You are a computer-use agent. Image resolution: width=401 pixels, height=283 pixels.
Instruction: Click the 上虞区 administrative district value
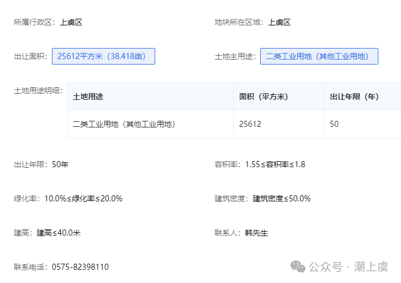coord(71,22)
